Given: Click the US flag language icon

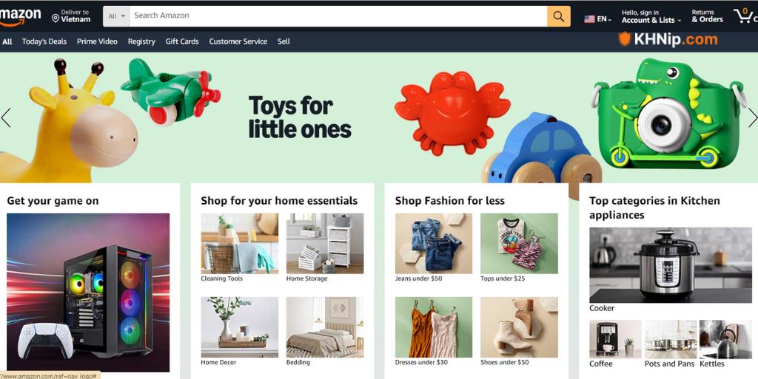Looking at the screenshot, I should pos(589,19).
